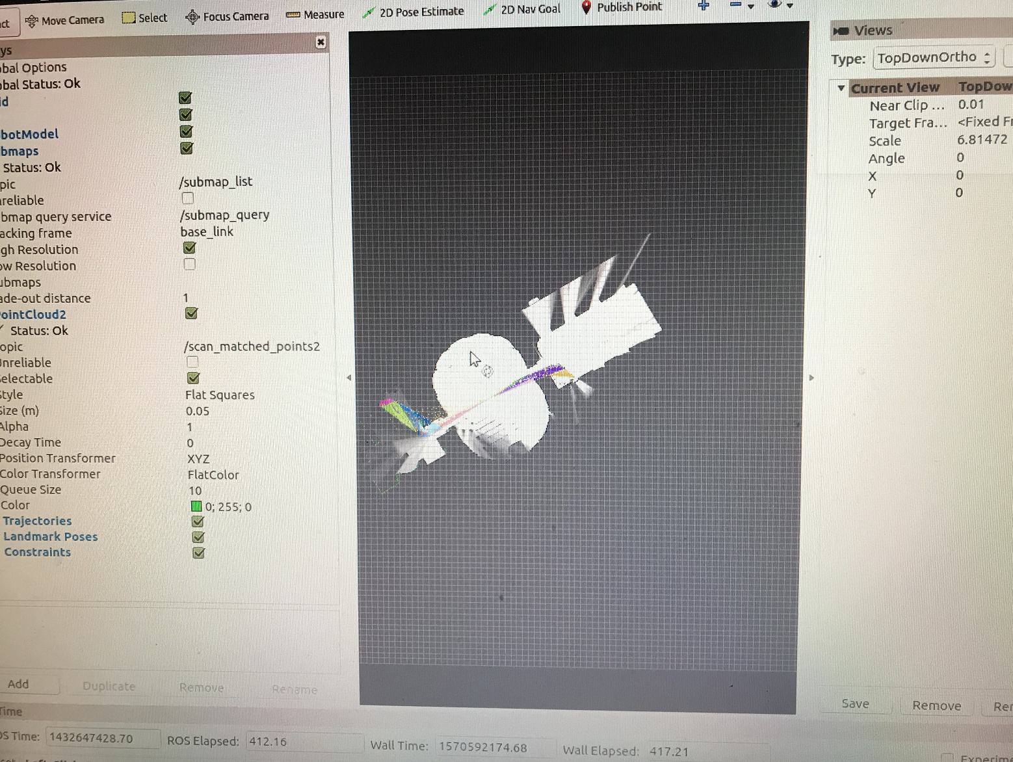Toggle the Landmark Poses checkbox
Viewport: 1013px width, 762px height.
[198, 537]
